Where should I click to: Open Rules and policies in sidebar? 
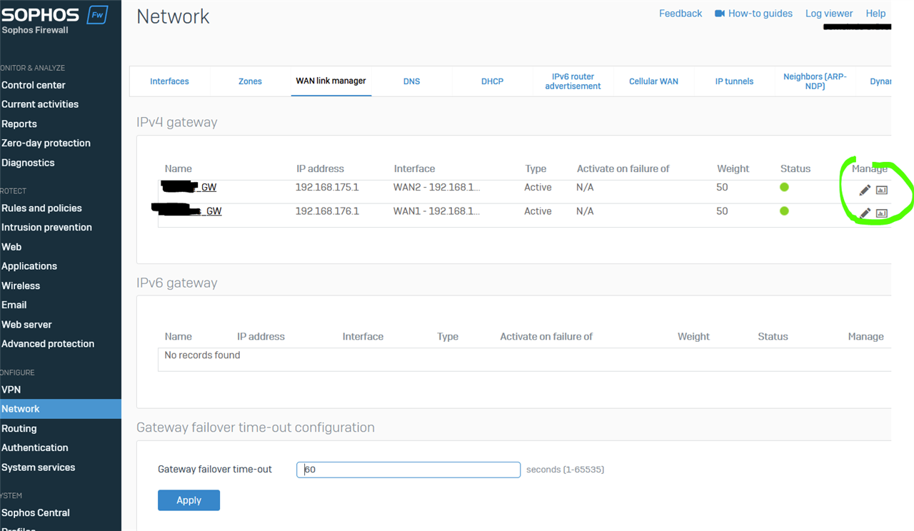[41, 208]
